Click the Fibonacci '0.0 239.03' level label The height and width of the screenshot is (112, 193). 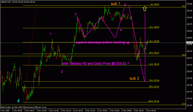155,4
